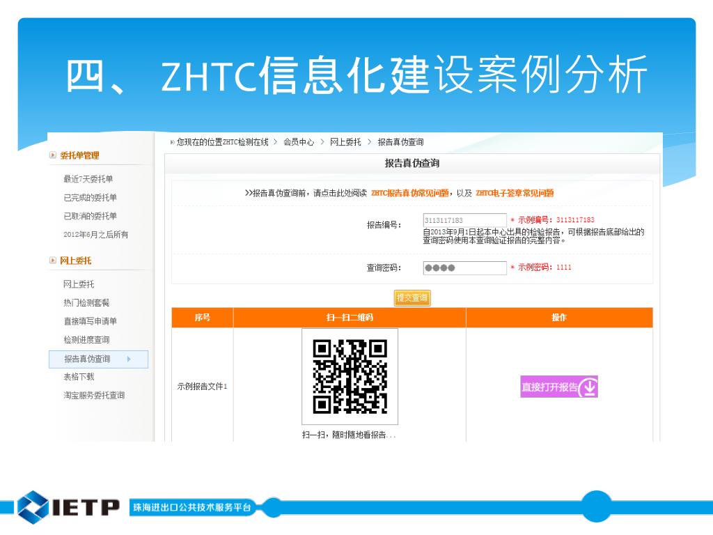The width and height of the screenshot is (713, 535).
Task: Click 委托单管理 section heading
Action: (x=79, y=155)
